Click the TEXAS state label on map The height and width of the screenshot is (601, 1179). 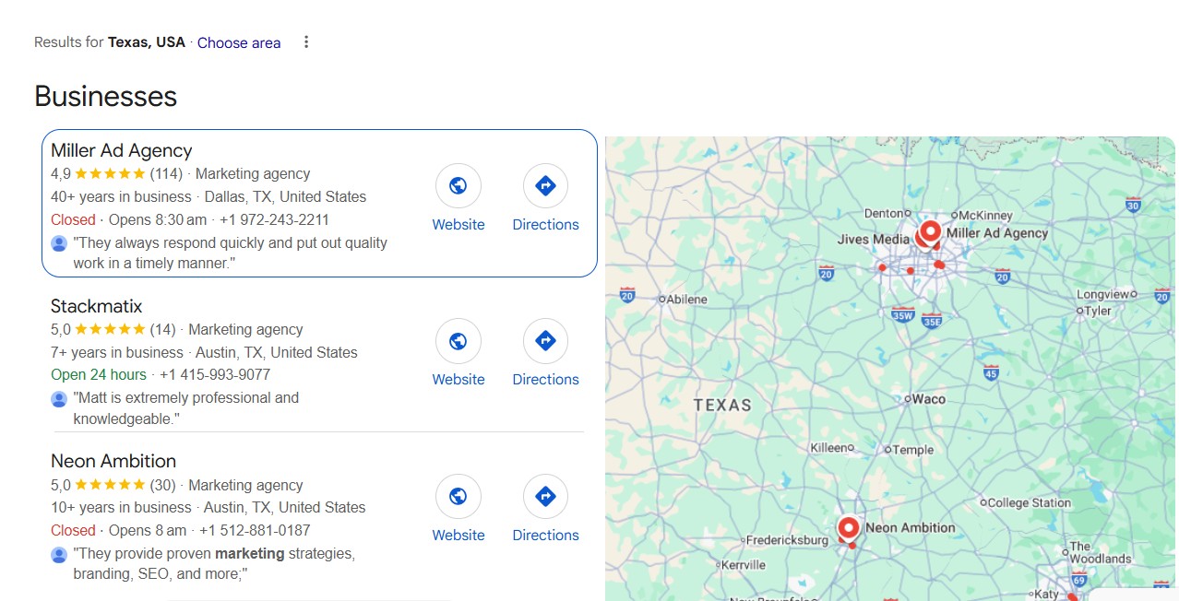[722, 405]
